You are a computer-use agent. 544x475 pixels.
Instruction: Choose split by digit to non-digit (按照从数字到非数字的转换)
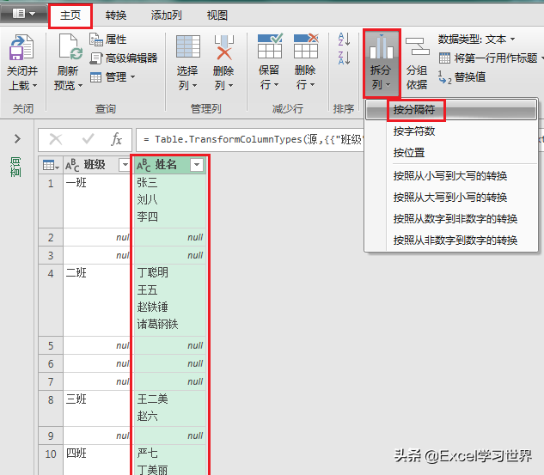(x=451, y=219)
